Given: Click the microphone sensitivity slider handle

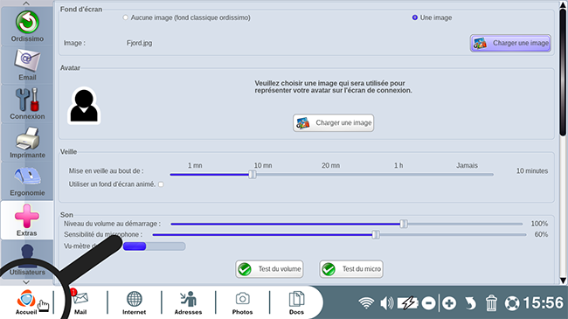Looking at the screenshot, I should tap(376, 234).
